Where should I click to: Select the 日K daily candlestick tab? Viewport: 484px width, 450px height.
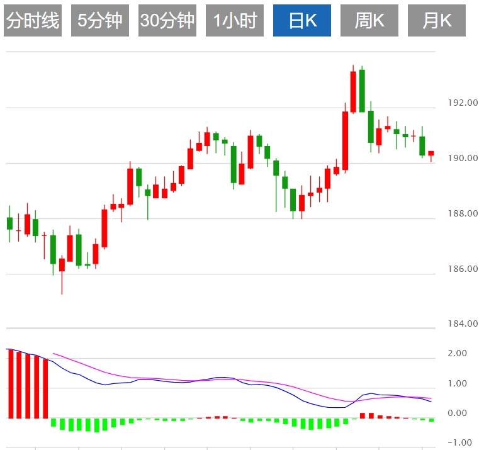tap(302, 20)
